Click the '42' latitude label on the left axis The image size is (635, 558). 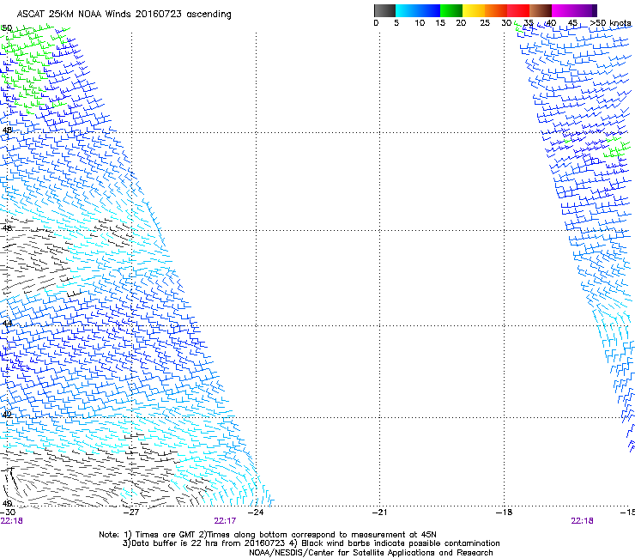[7, 415]
